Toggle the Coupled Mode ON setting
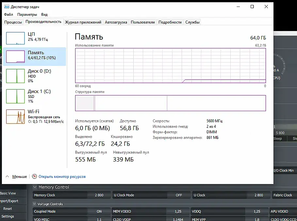Screen dimensions: 297x221 71,211
